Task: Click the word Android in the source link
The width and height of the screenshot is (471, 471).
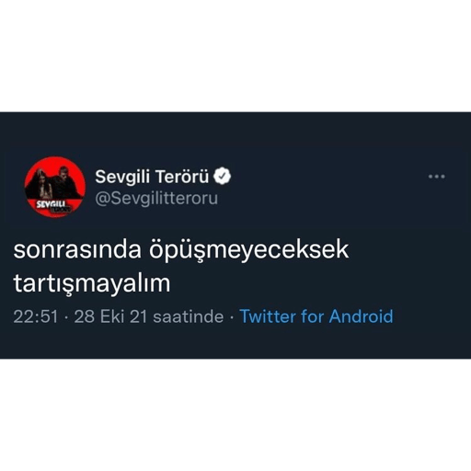Action: 361,316
